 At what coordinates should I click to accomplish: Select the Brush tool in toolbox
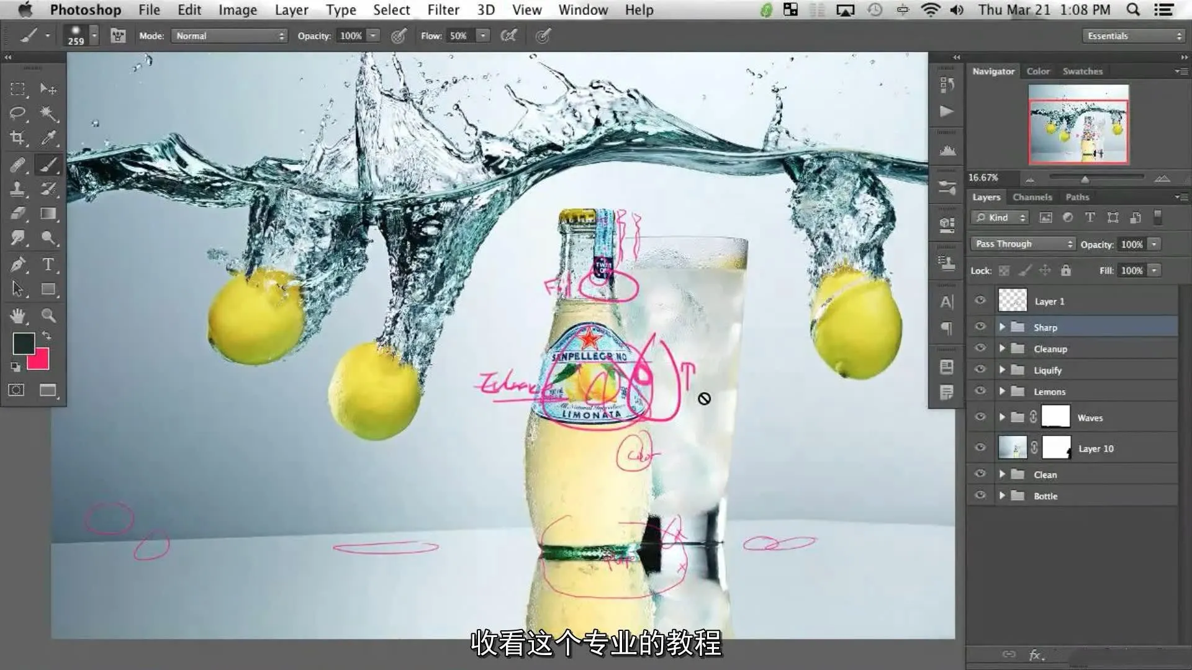point(48,165)
